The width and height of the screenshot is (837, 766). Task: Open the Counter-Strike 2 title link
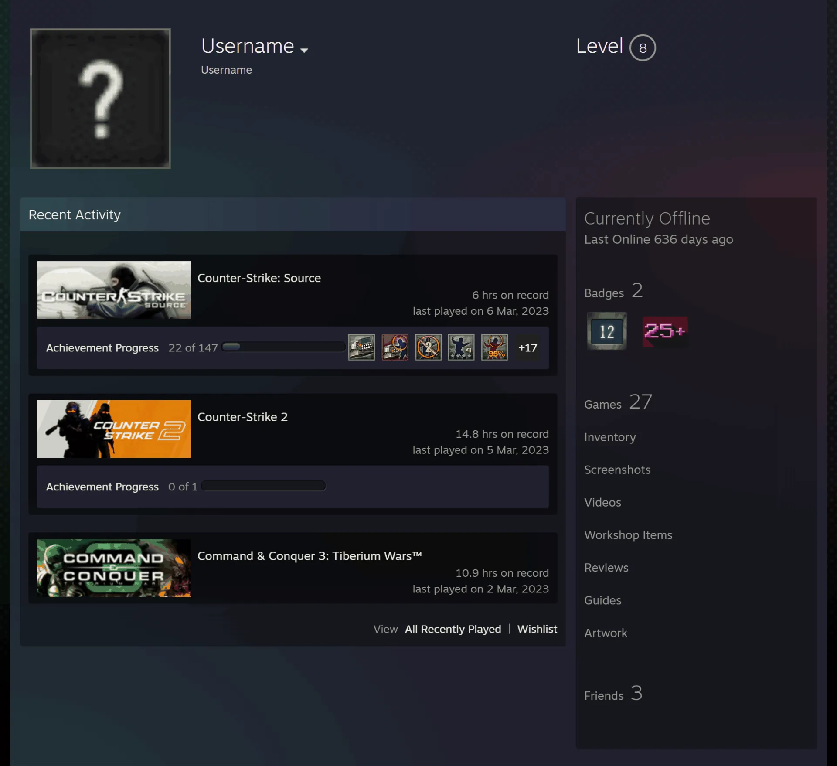click(x=242, y=417)
